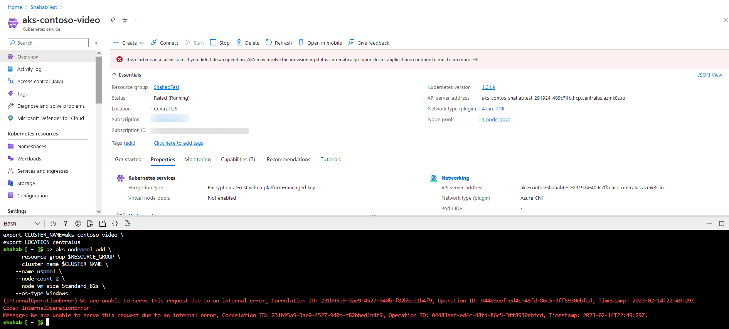Close the Kubernetes service blade

pyautogui.click(x=726, y=20)
